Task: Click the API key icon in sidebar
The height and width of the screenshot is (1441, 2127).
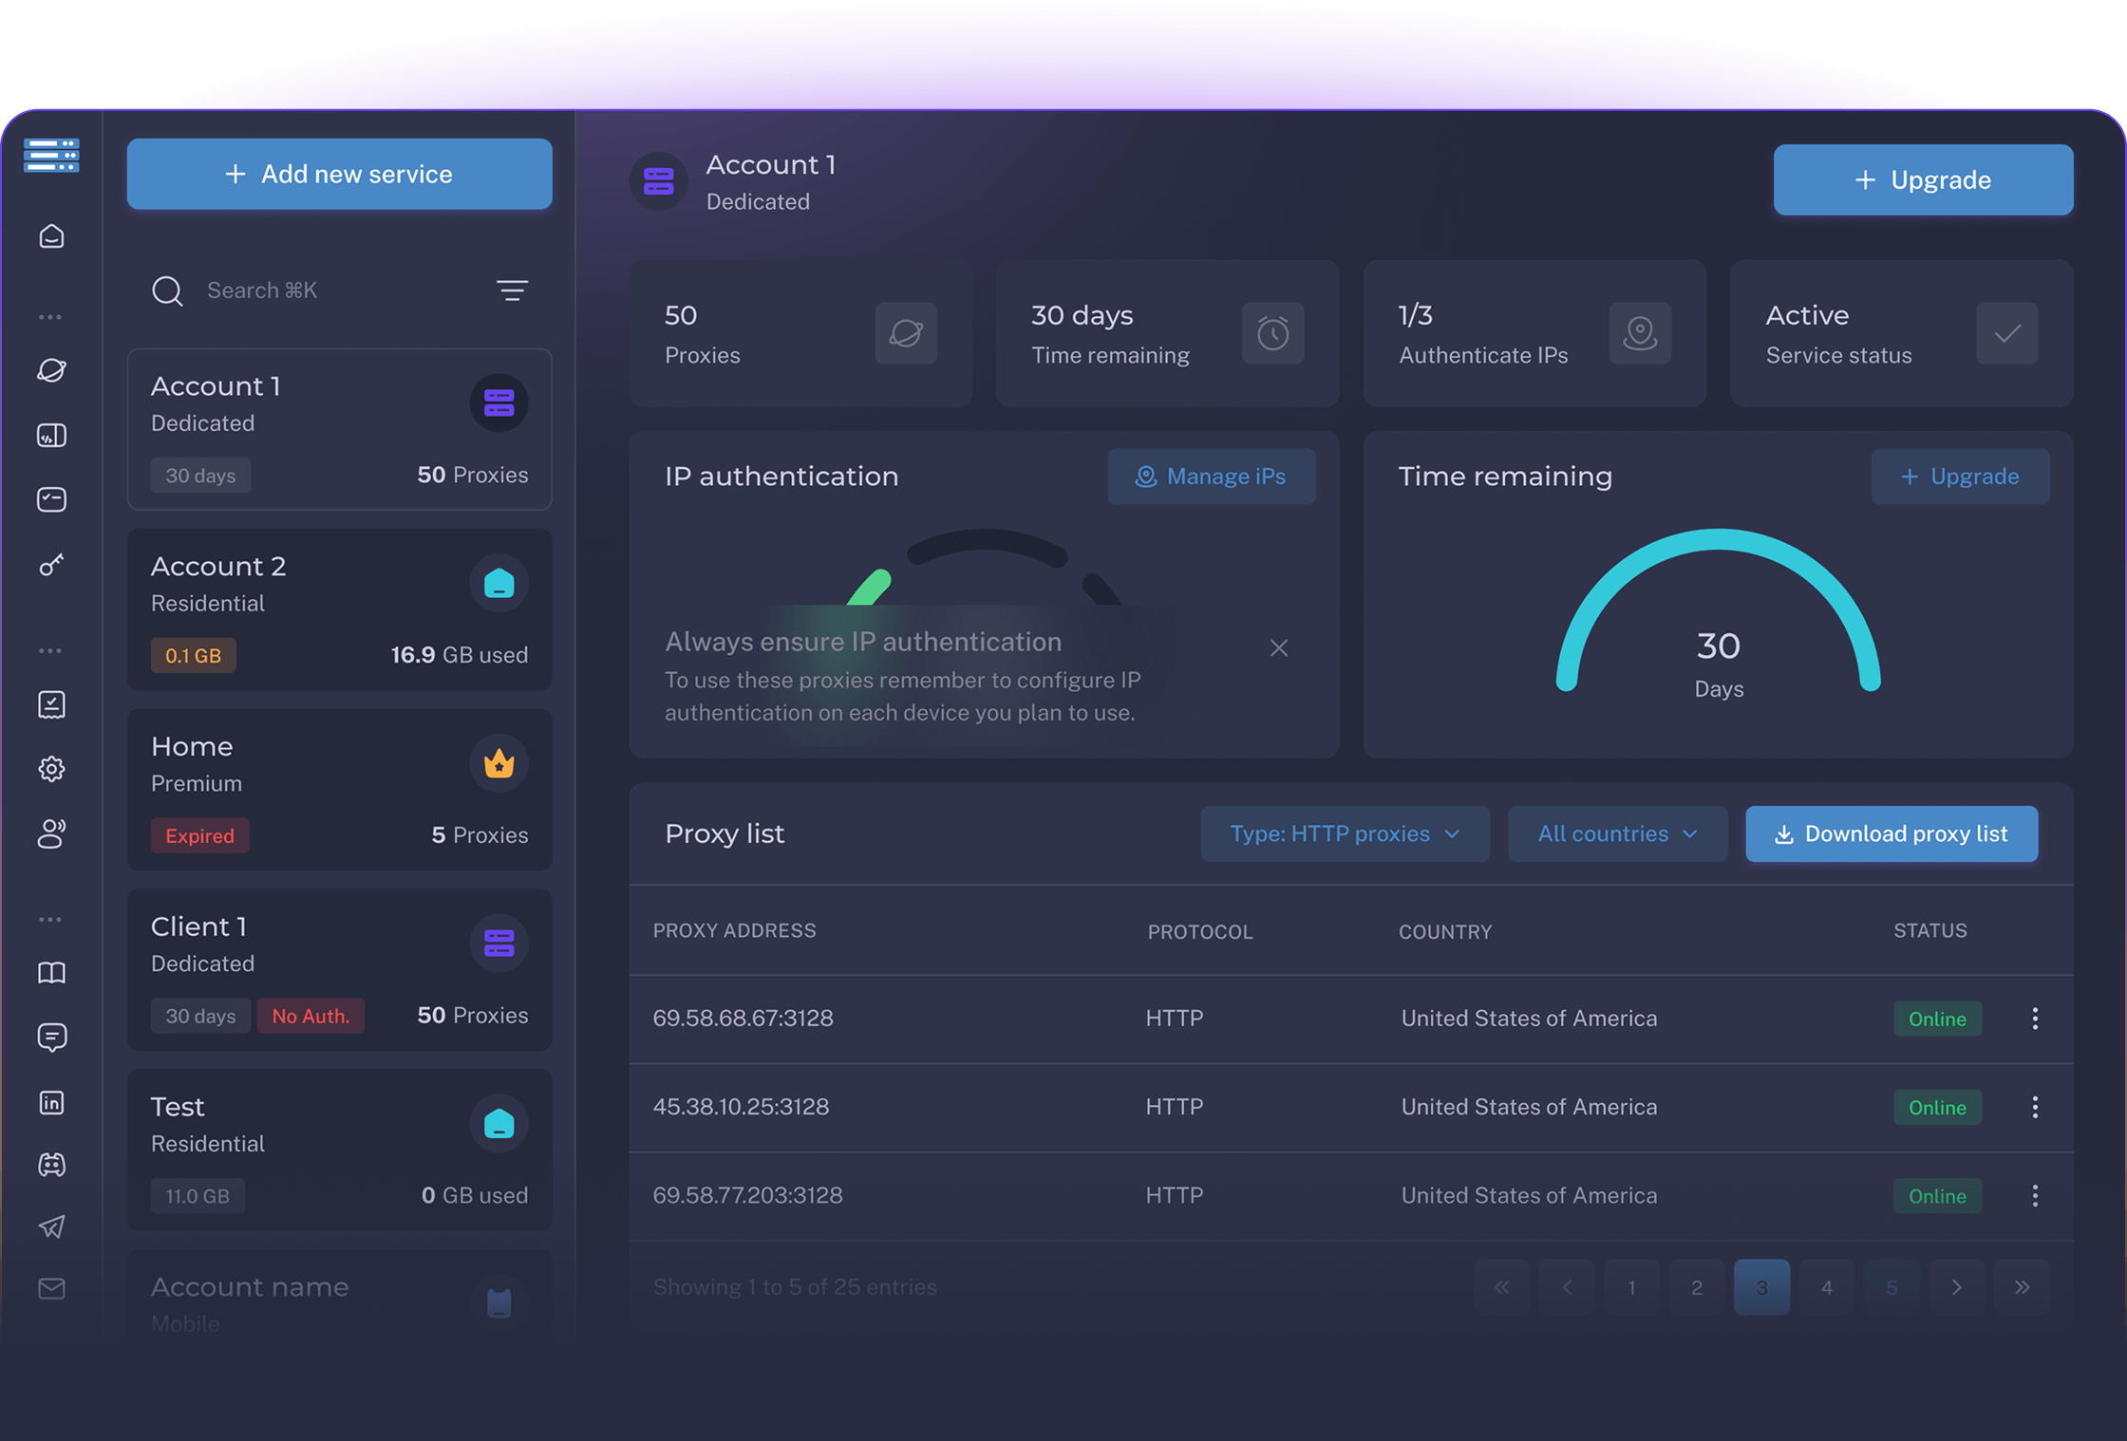Action: [52, 565]
